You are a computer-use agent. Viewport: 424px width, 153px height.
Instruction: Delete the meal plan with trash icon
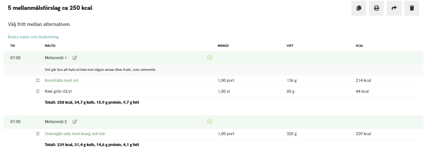click(412, 8)
